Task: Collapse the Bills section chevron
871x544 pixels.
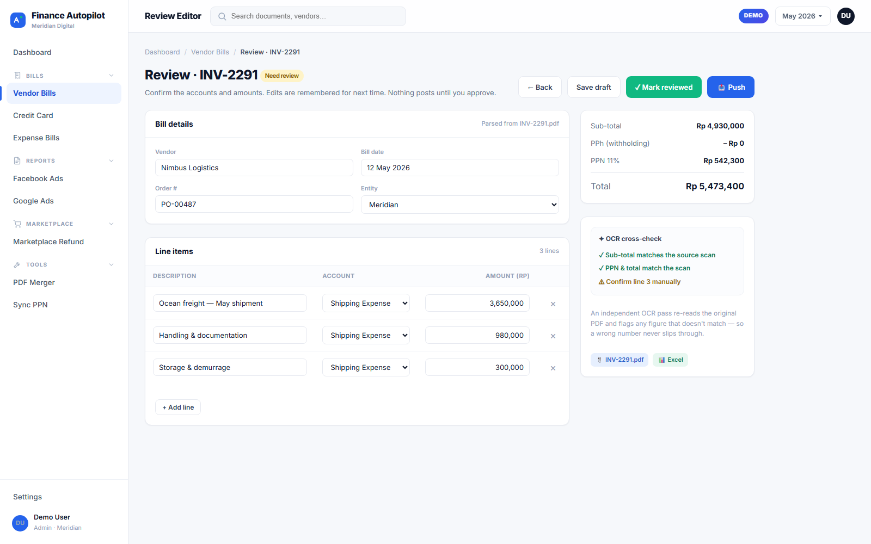Action: (111, 76)
